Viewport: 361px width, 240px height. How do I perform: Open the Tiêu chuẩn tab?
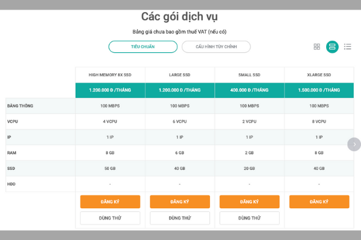point(143,47)
